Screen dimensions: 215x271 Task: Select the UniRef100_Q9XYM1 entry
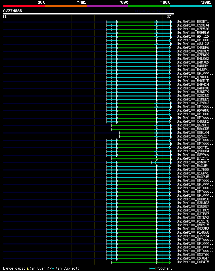point(193,147)
